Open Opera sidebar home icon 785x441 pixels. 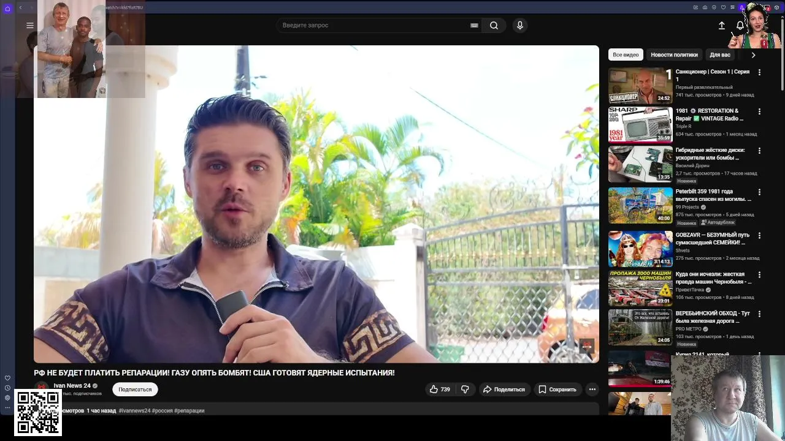tap(7, 9)
